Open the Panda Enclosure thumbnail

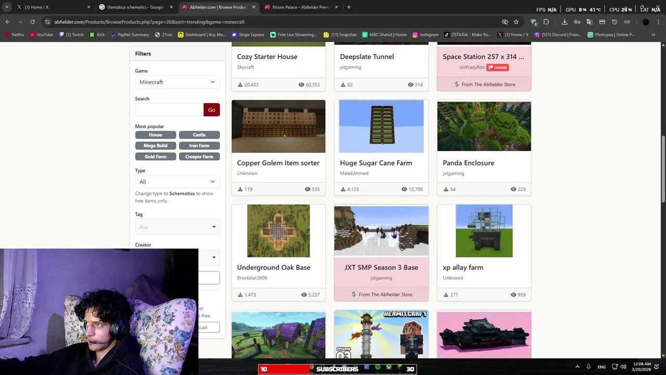pos(484,127)
